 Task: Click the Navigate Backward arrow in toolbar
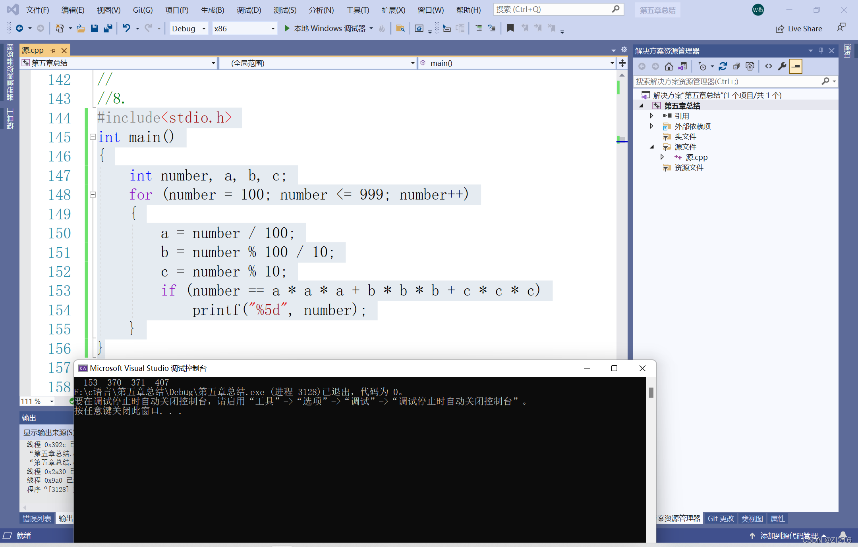tap(19, 28)
